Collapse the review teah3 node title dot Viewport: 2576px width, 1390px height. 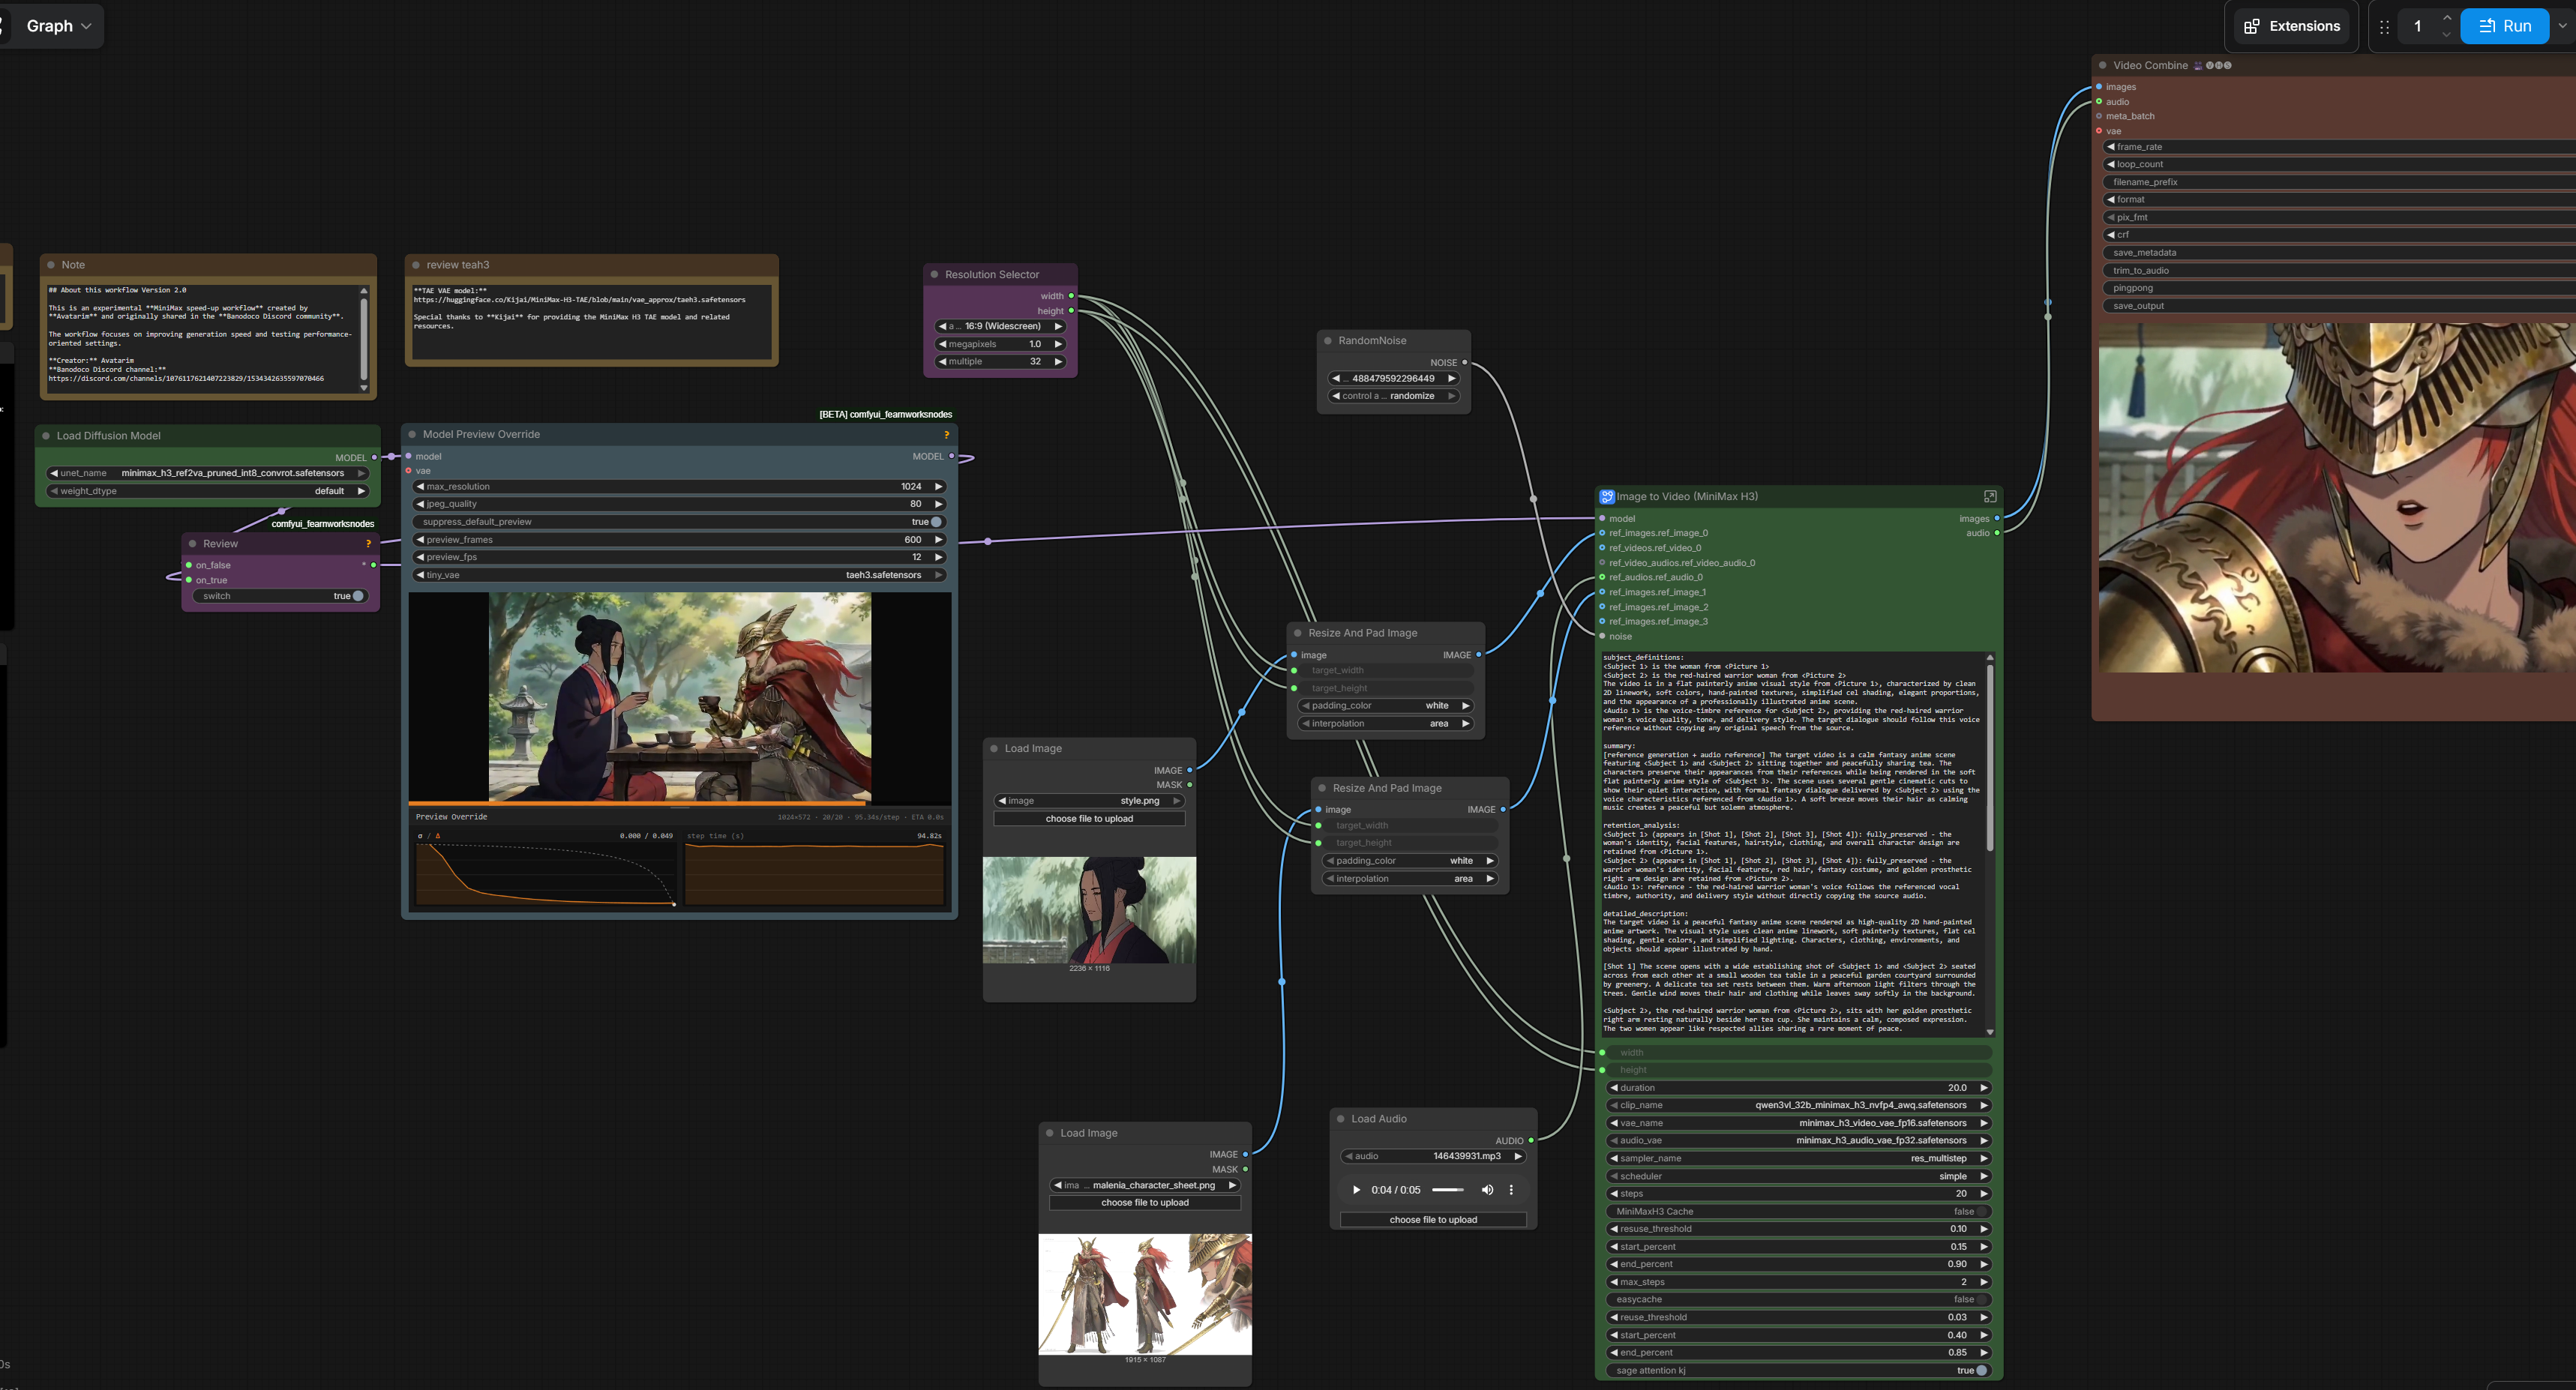pos(416,265)
